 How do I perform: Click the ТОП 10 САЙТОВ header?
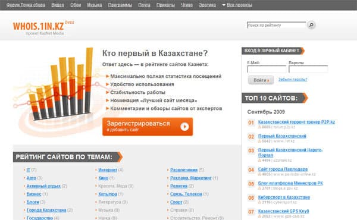point(274,98)
